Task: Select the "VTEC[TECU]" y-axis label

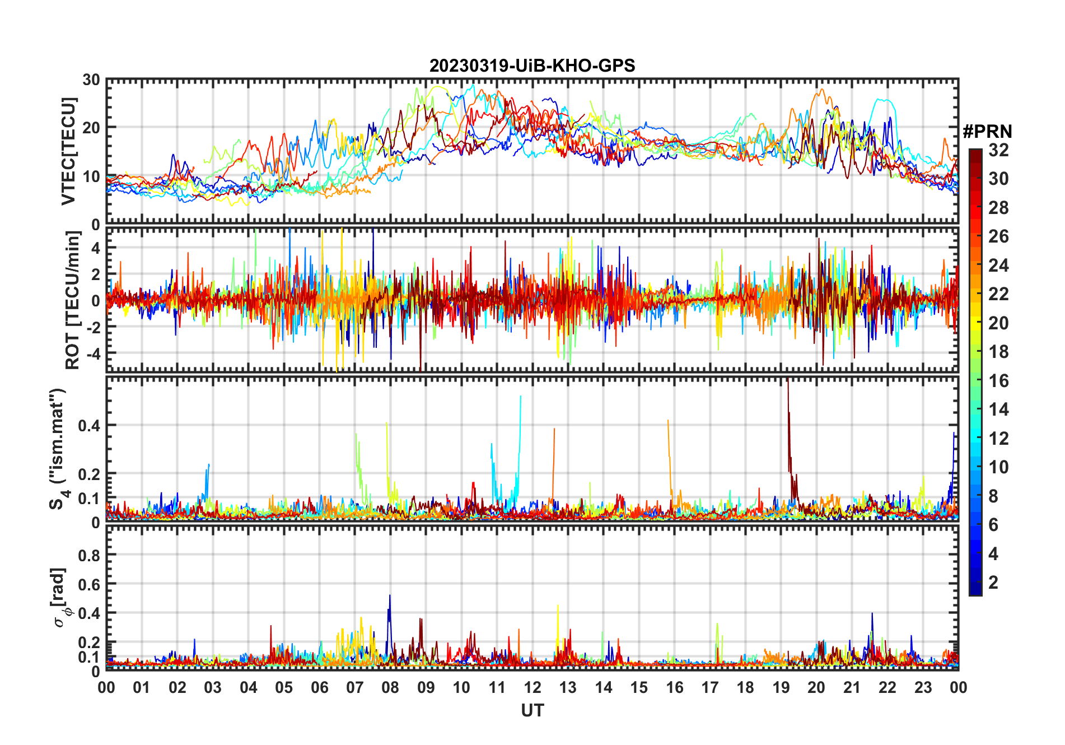Action: 68,151
